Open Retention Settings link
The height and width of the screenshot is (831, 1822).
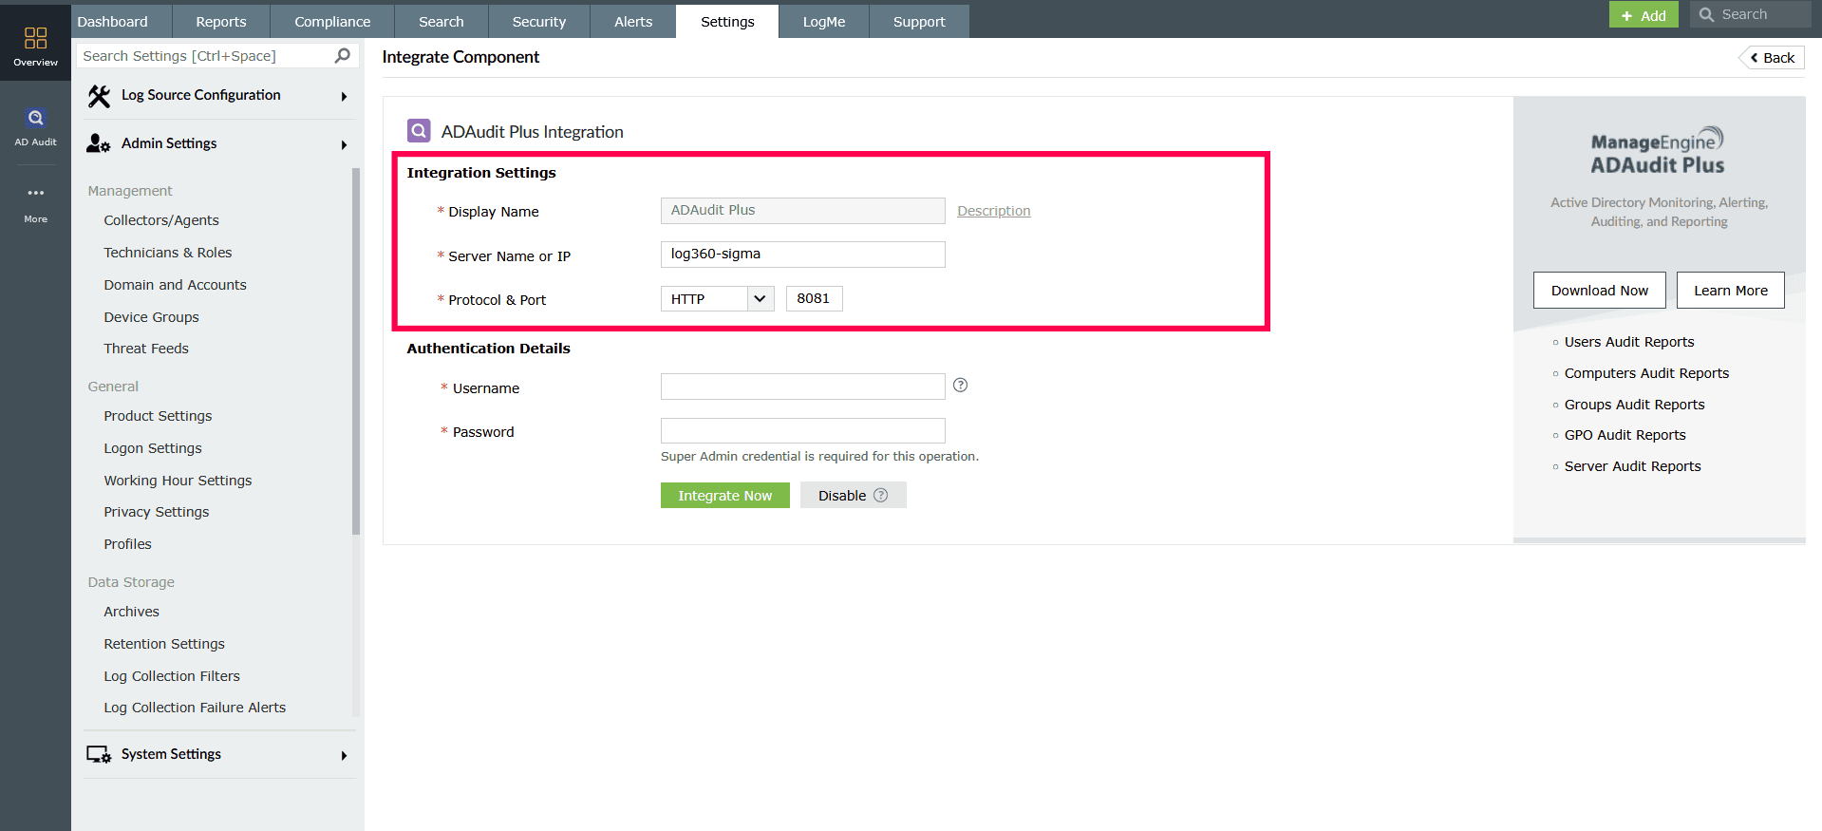164,644
